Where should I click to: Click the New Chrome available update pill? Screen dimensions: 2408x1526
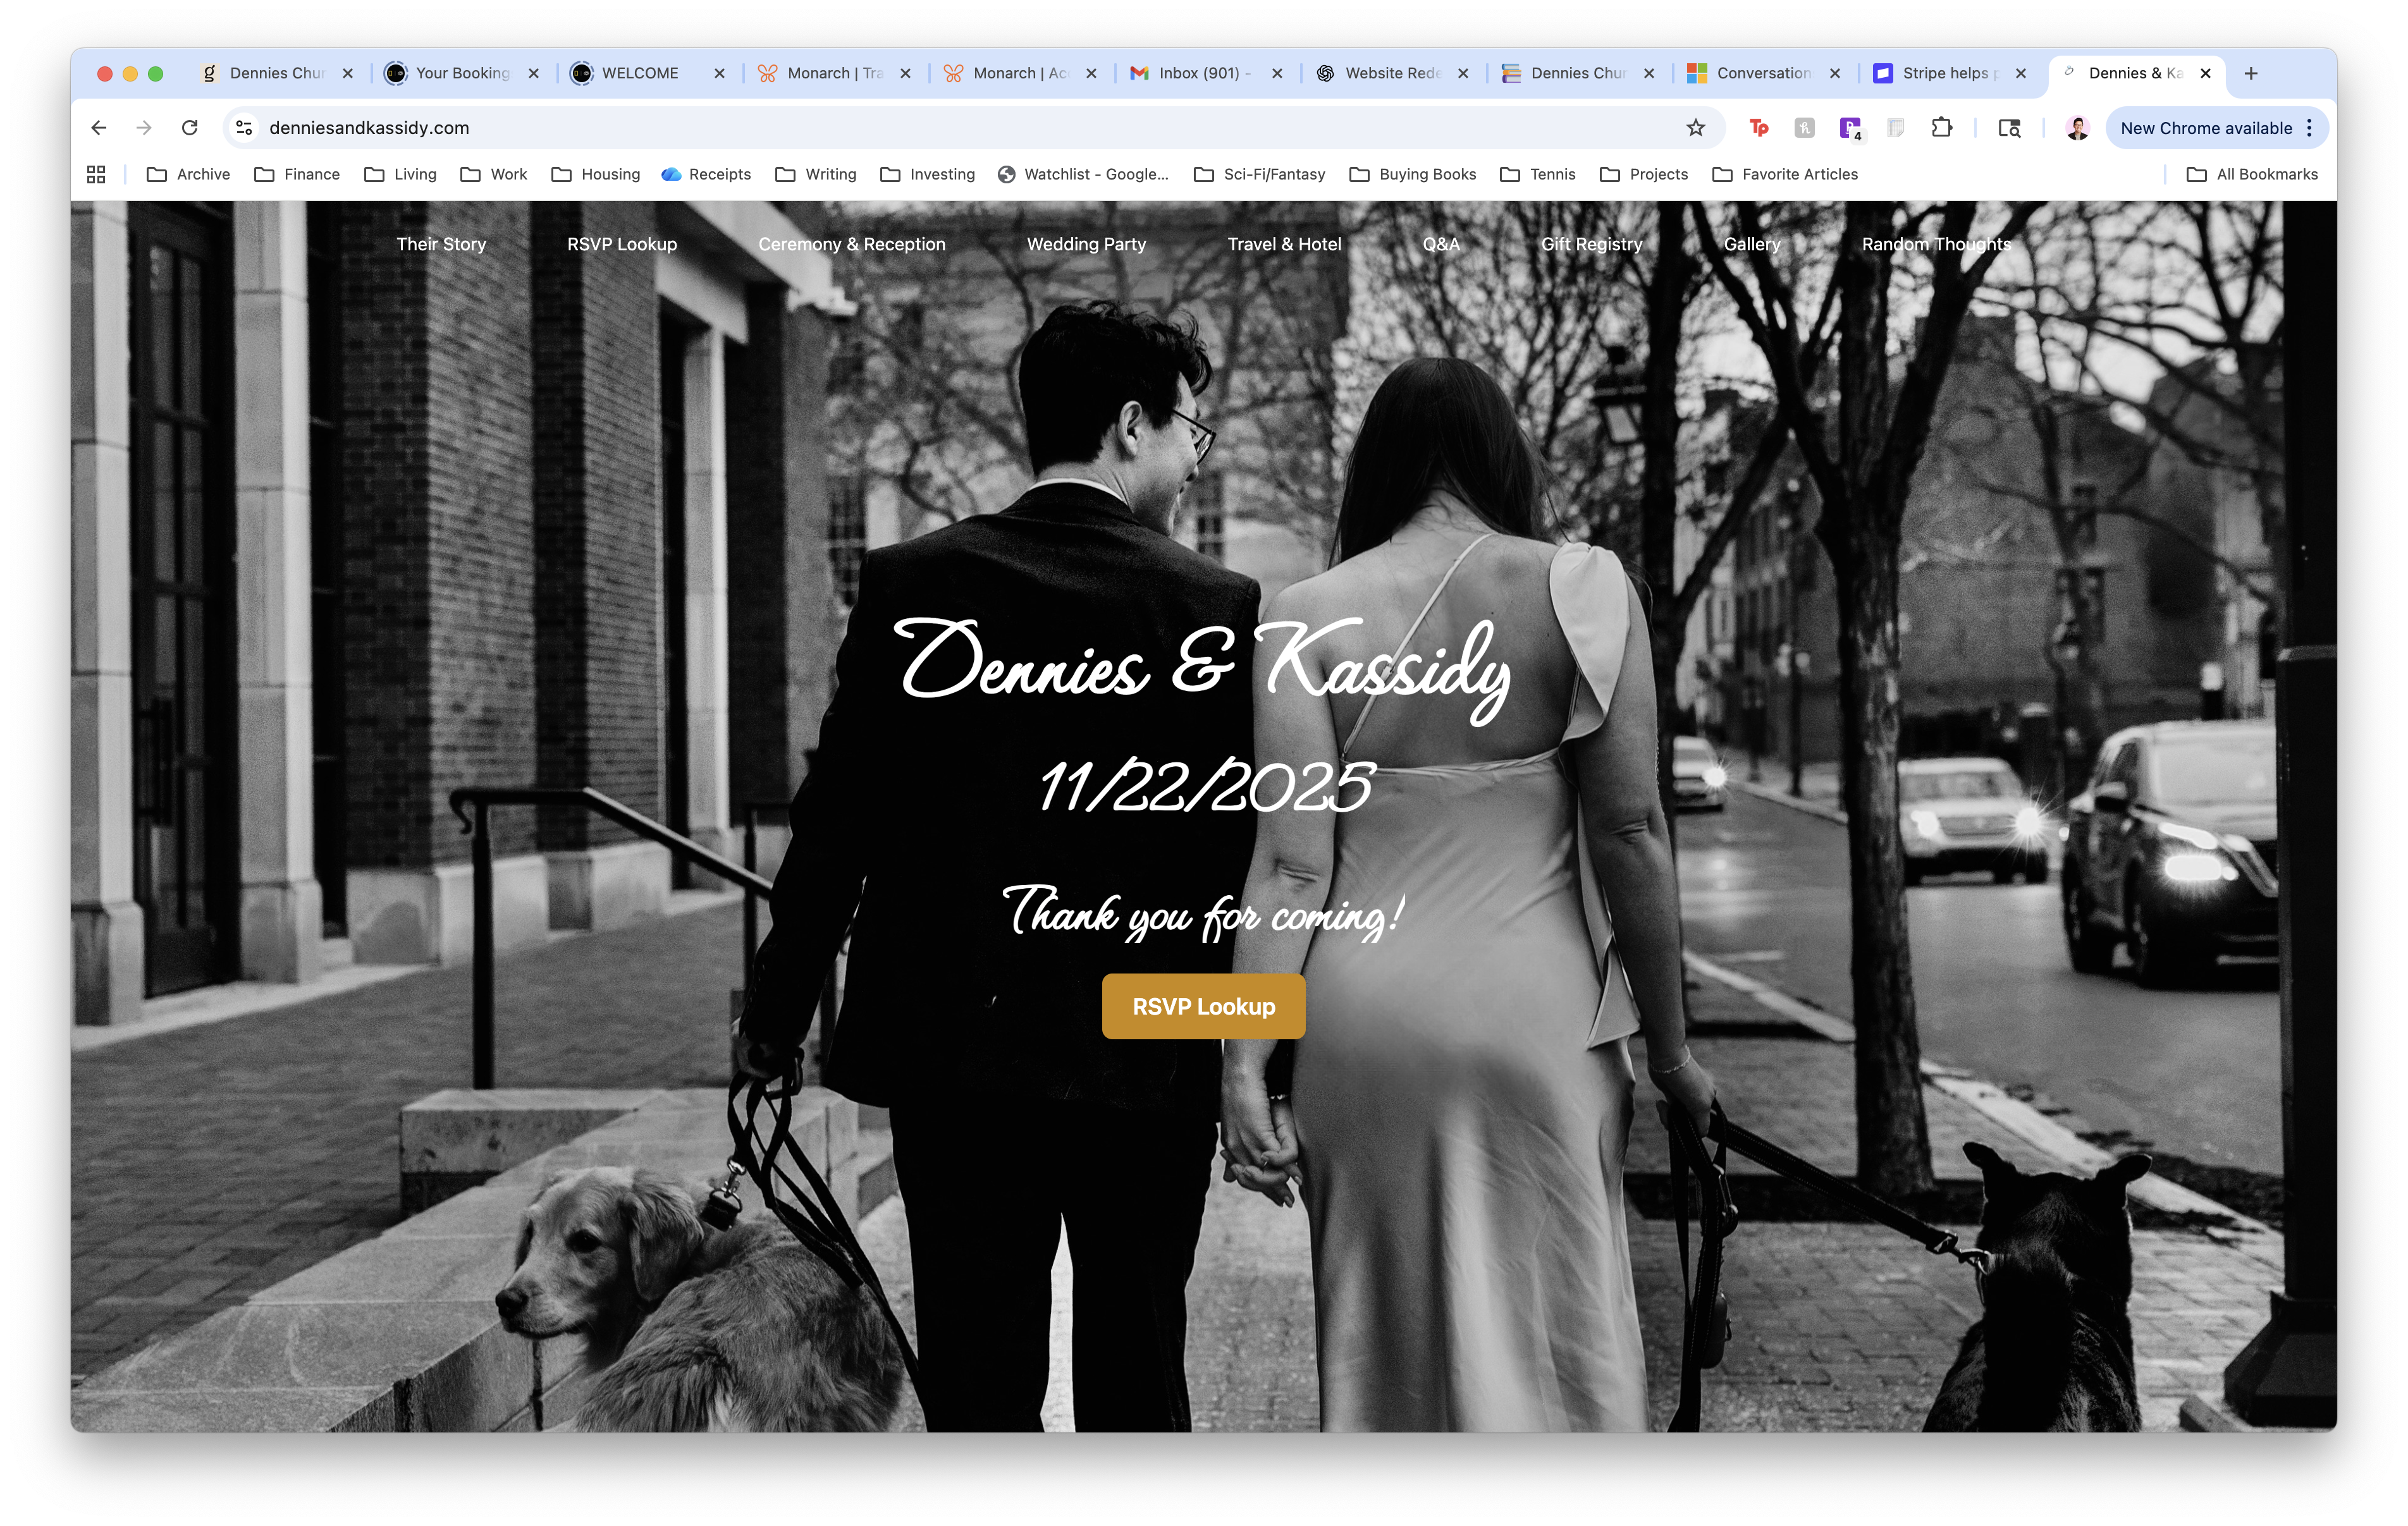coord(2207,128)
